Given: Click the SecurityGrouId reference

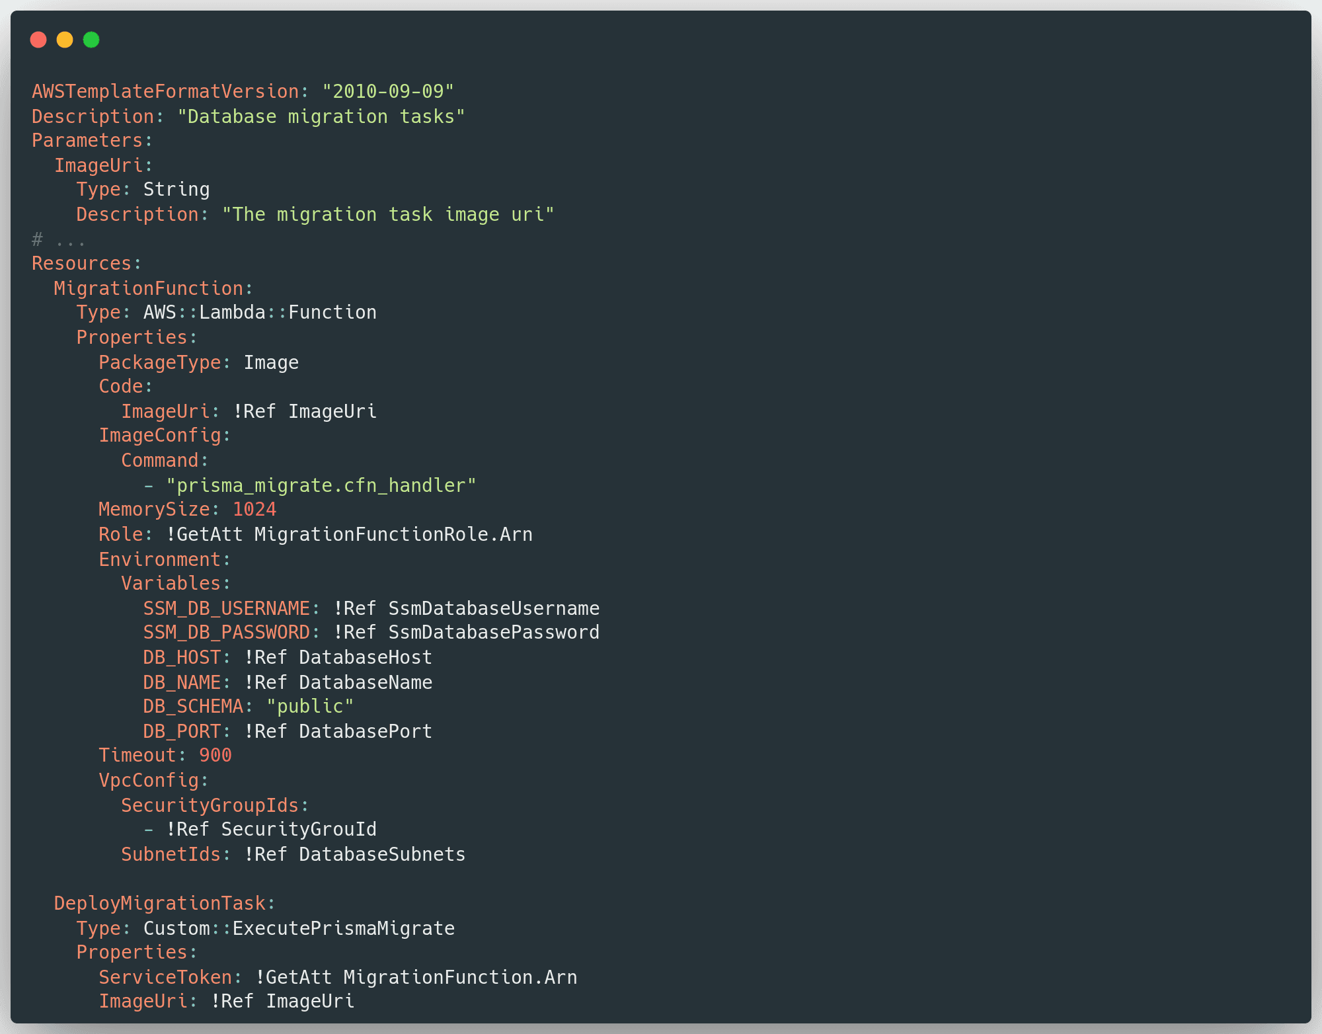Looking at the screenshot, I should tap(299, 829).
